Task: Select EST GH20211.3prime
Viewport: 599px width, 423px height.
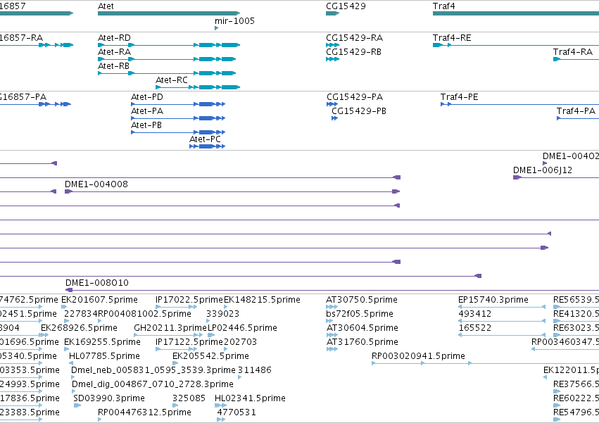Action: tap(168, 335)
